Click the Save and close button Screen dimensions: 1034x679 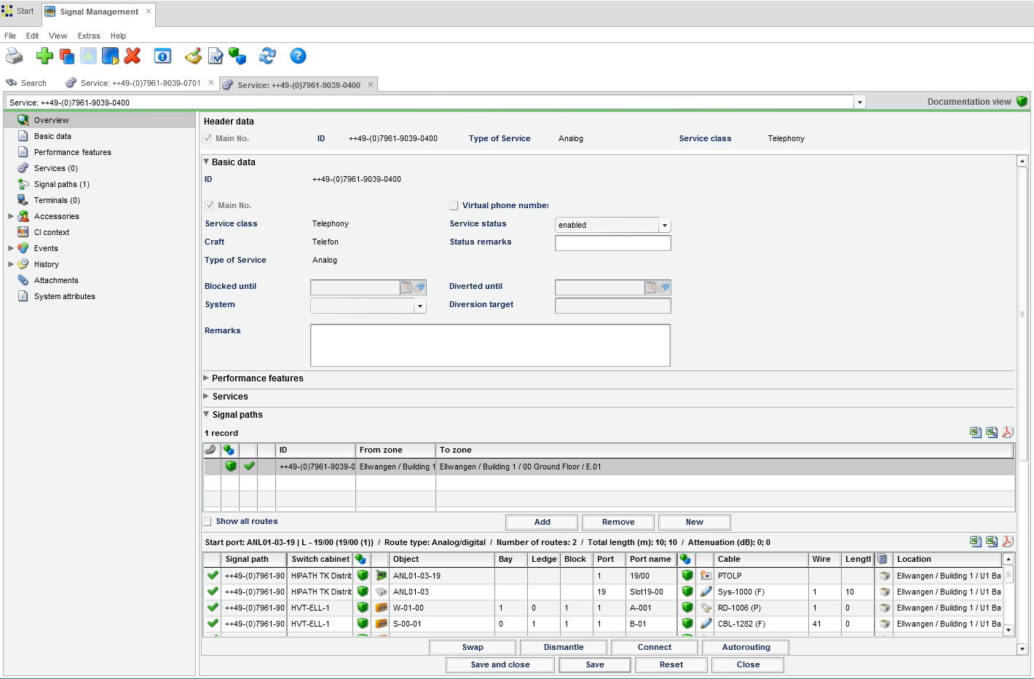[500, 664]
